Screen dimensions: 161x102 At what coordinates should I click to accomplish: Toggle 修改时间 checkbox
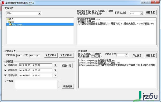6,70
